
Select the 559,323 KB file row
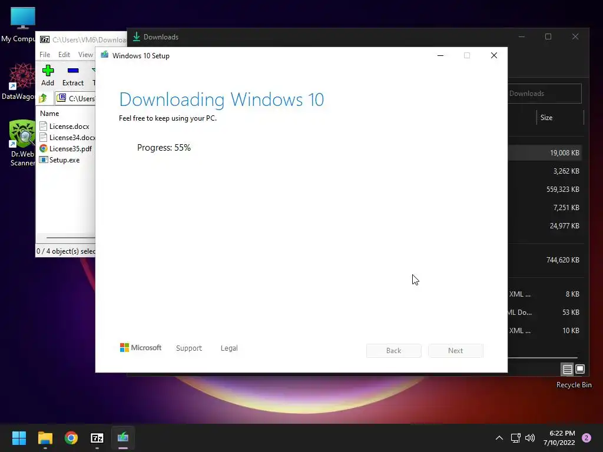[x=544, y=189]
